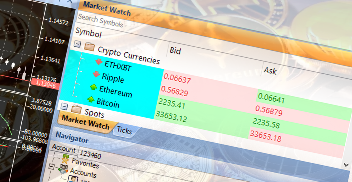Collapse the Accounts tree in Navigator

click(x=52, y=167)
